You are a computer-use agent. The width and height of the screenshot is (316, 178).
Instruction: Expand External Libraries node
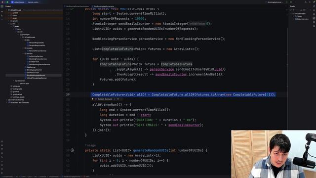point(7,100)
